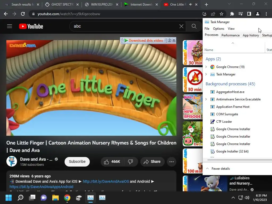Open File Explorer from the taskbar
Screen dimensions: 272x204
tap(56, 198)
